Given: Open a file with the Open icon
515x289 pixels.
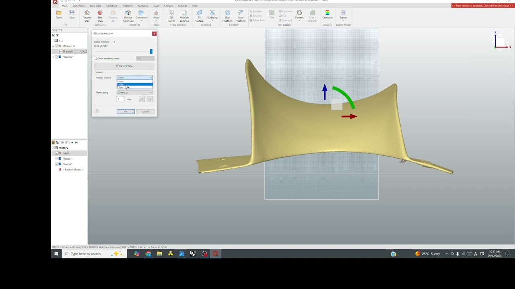Looking at the screenshot, I should [x=59, y=15].
